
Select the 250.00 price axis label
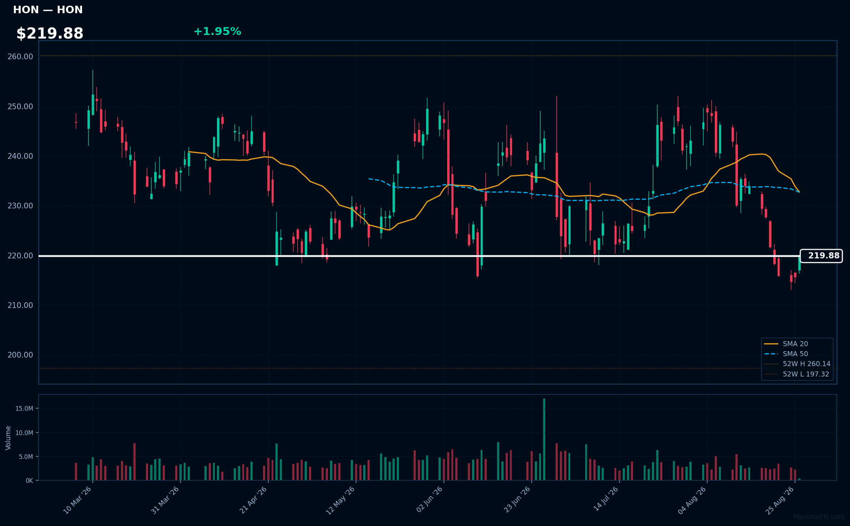[x=20, y=106]
